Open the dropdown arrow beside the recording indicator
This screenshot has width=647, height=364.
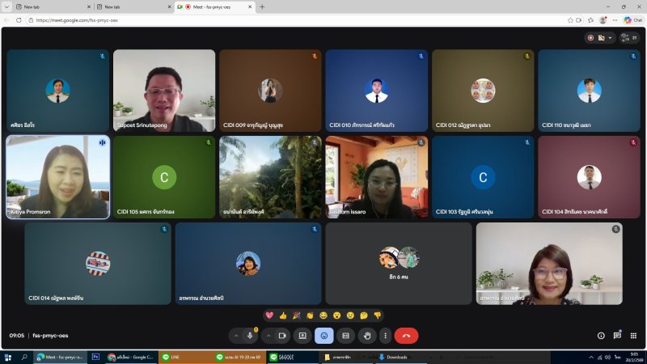[x=610, y=37]
